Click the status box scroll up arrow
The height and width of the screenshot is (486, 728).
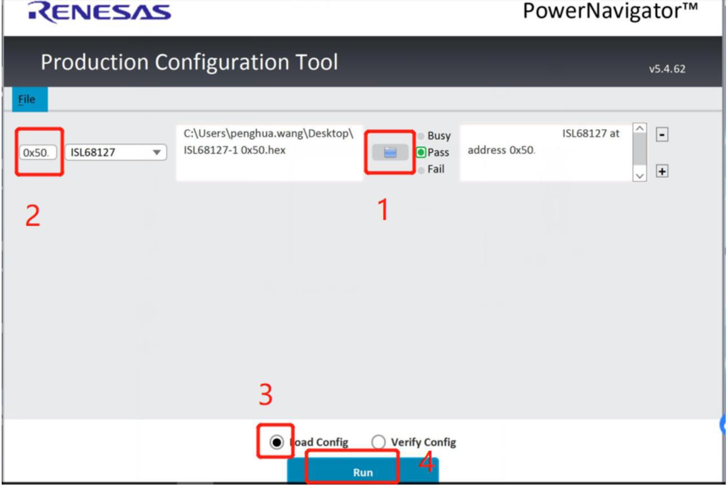point(639,130)
